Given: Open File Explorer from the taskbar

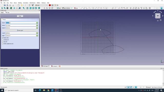Looking at the screenshot, I should pos(44,90).
